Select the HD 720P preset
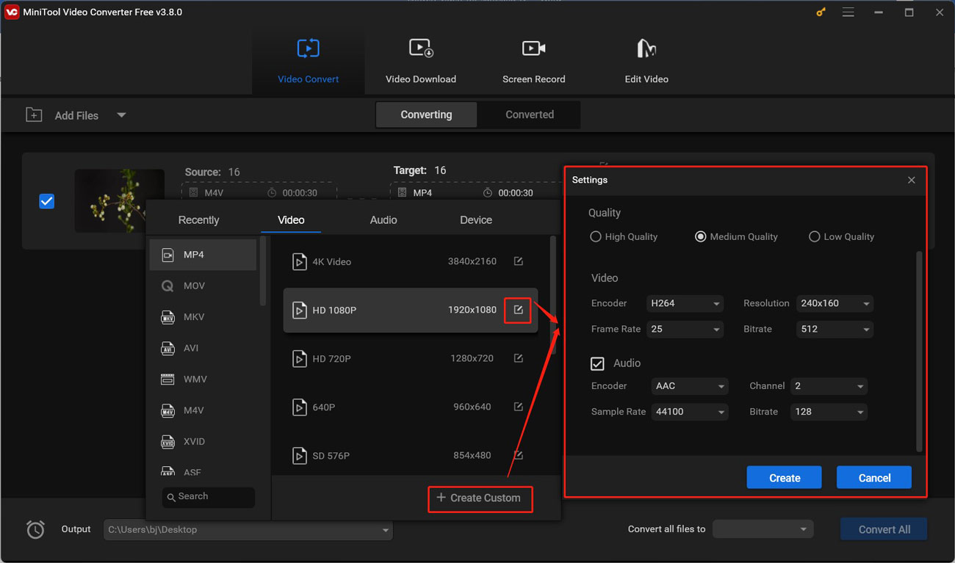The image size is (955, 563). coord(410,358)
